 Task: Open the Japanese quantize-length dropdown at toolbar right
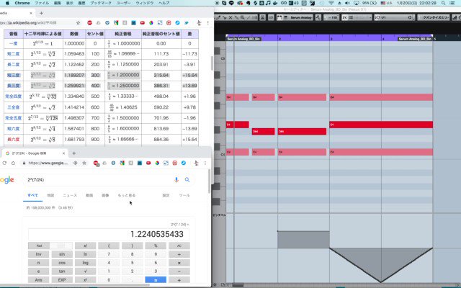click(435, 17)
